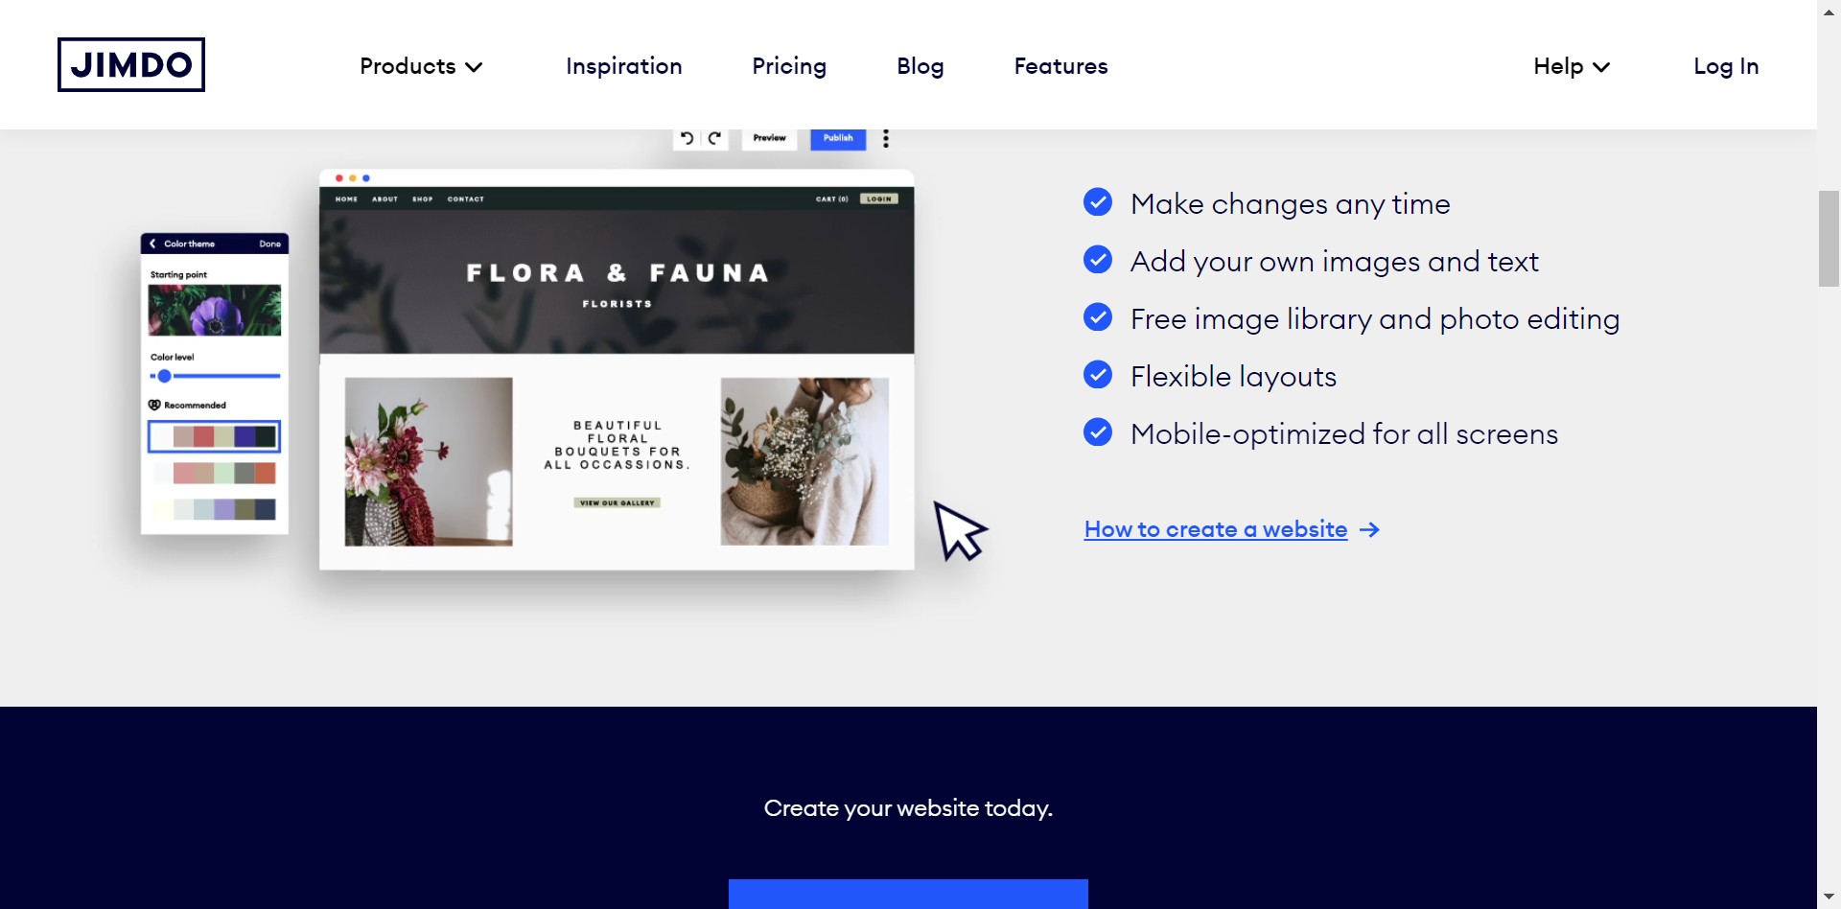1841x909 pixels.
Task: Open the Pricing page
Action: (789, 66)
